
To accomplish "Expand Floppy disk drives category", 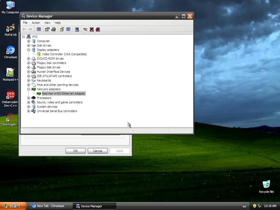I will click(x=28, y=67).
